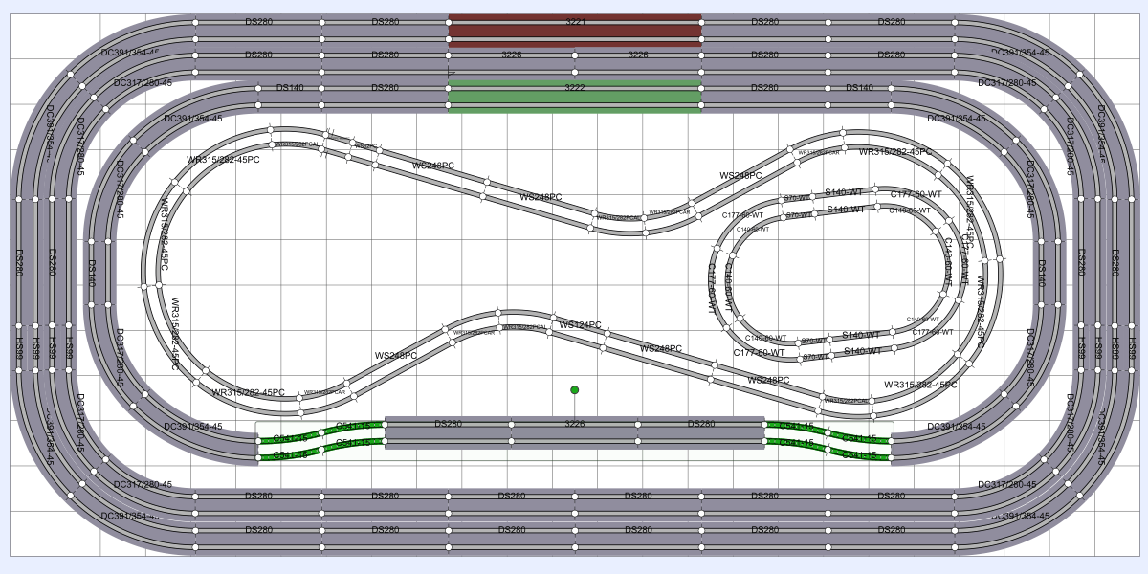Image resolution: width=1148 pixels, height=574 pixels.
Task: Select the WS124PC track piece label
Action: [x=580, y=325]
